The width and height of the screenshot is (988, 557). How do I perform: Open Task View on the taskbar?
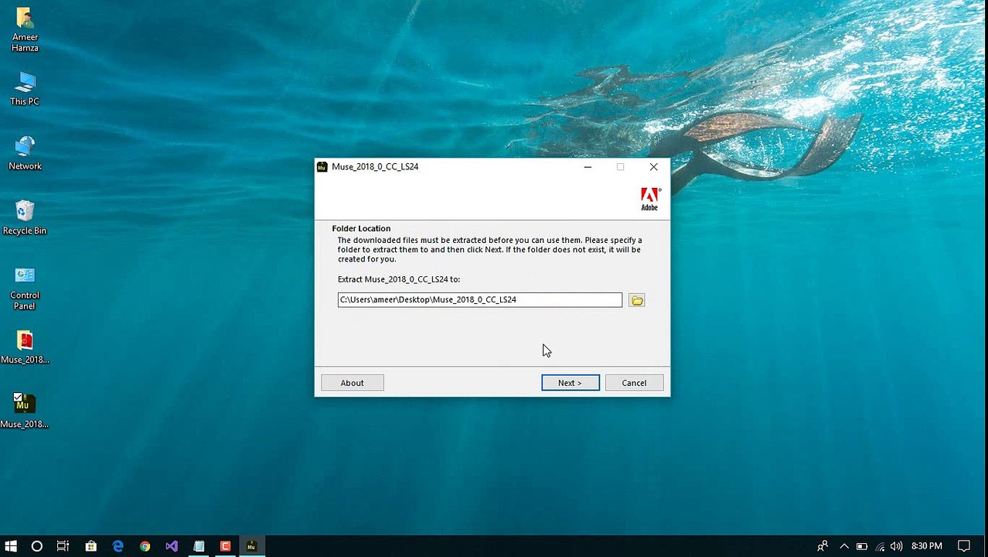[63, 546]
